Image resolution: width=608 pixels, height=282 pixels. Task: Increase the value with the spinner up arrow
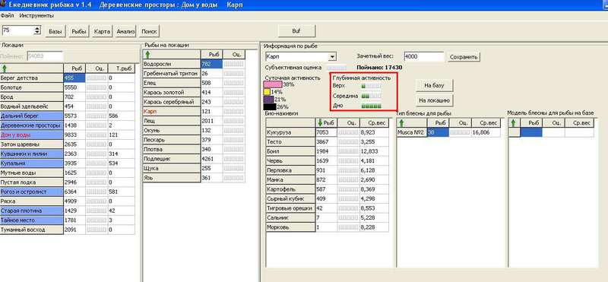tap(37, 28)
